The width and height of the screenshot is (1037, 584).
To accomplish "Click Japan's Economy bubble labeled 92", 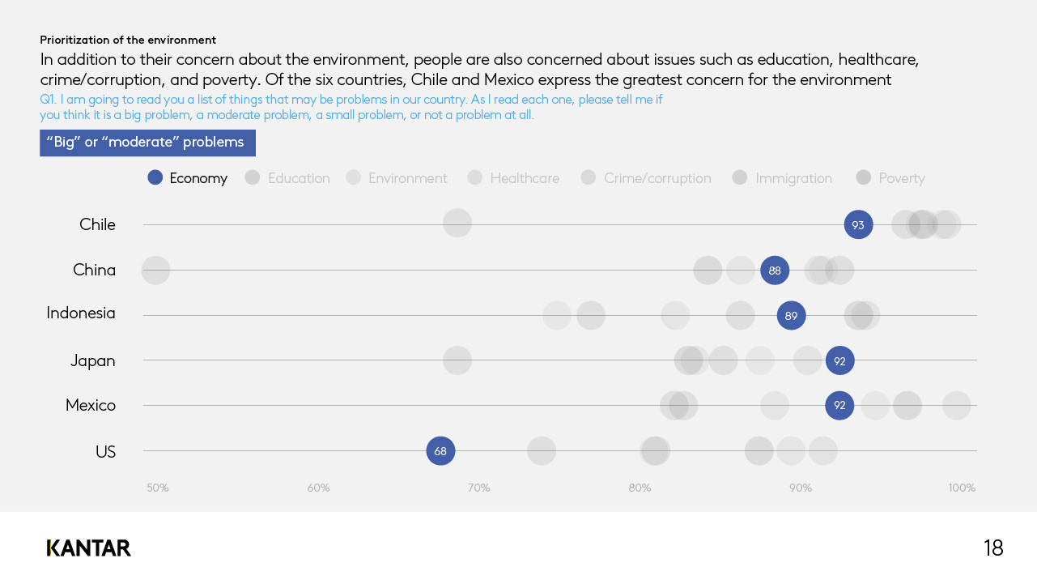I will 839,360.
